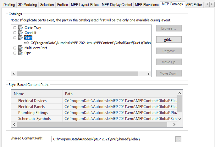Click the Cable Tray catalog icon
This screenshot has height=147, width=215.
21,28
